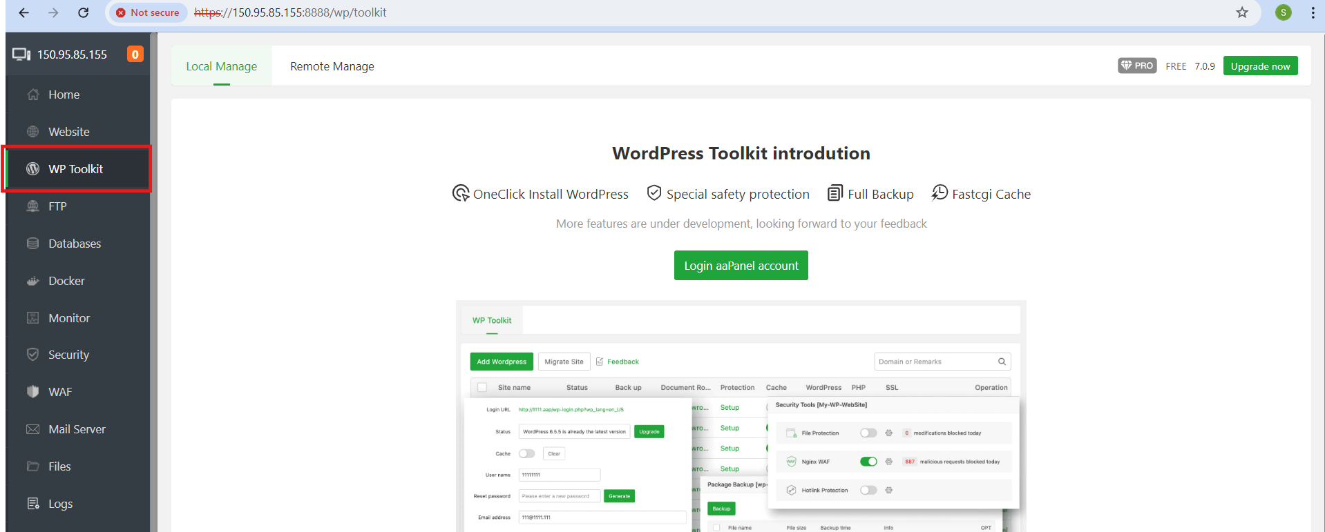Open Mail Server sidebar item
The height and width of the screenshot is (532, 1325).
(x=78, y=429)
